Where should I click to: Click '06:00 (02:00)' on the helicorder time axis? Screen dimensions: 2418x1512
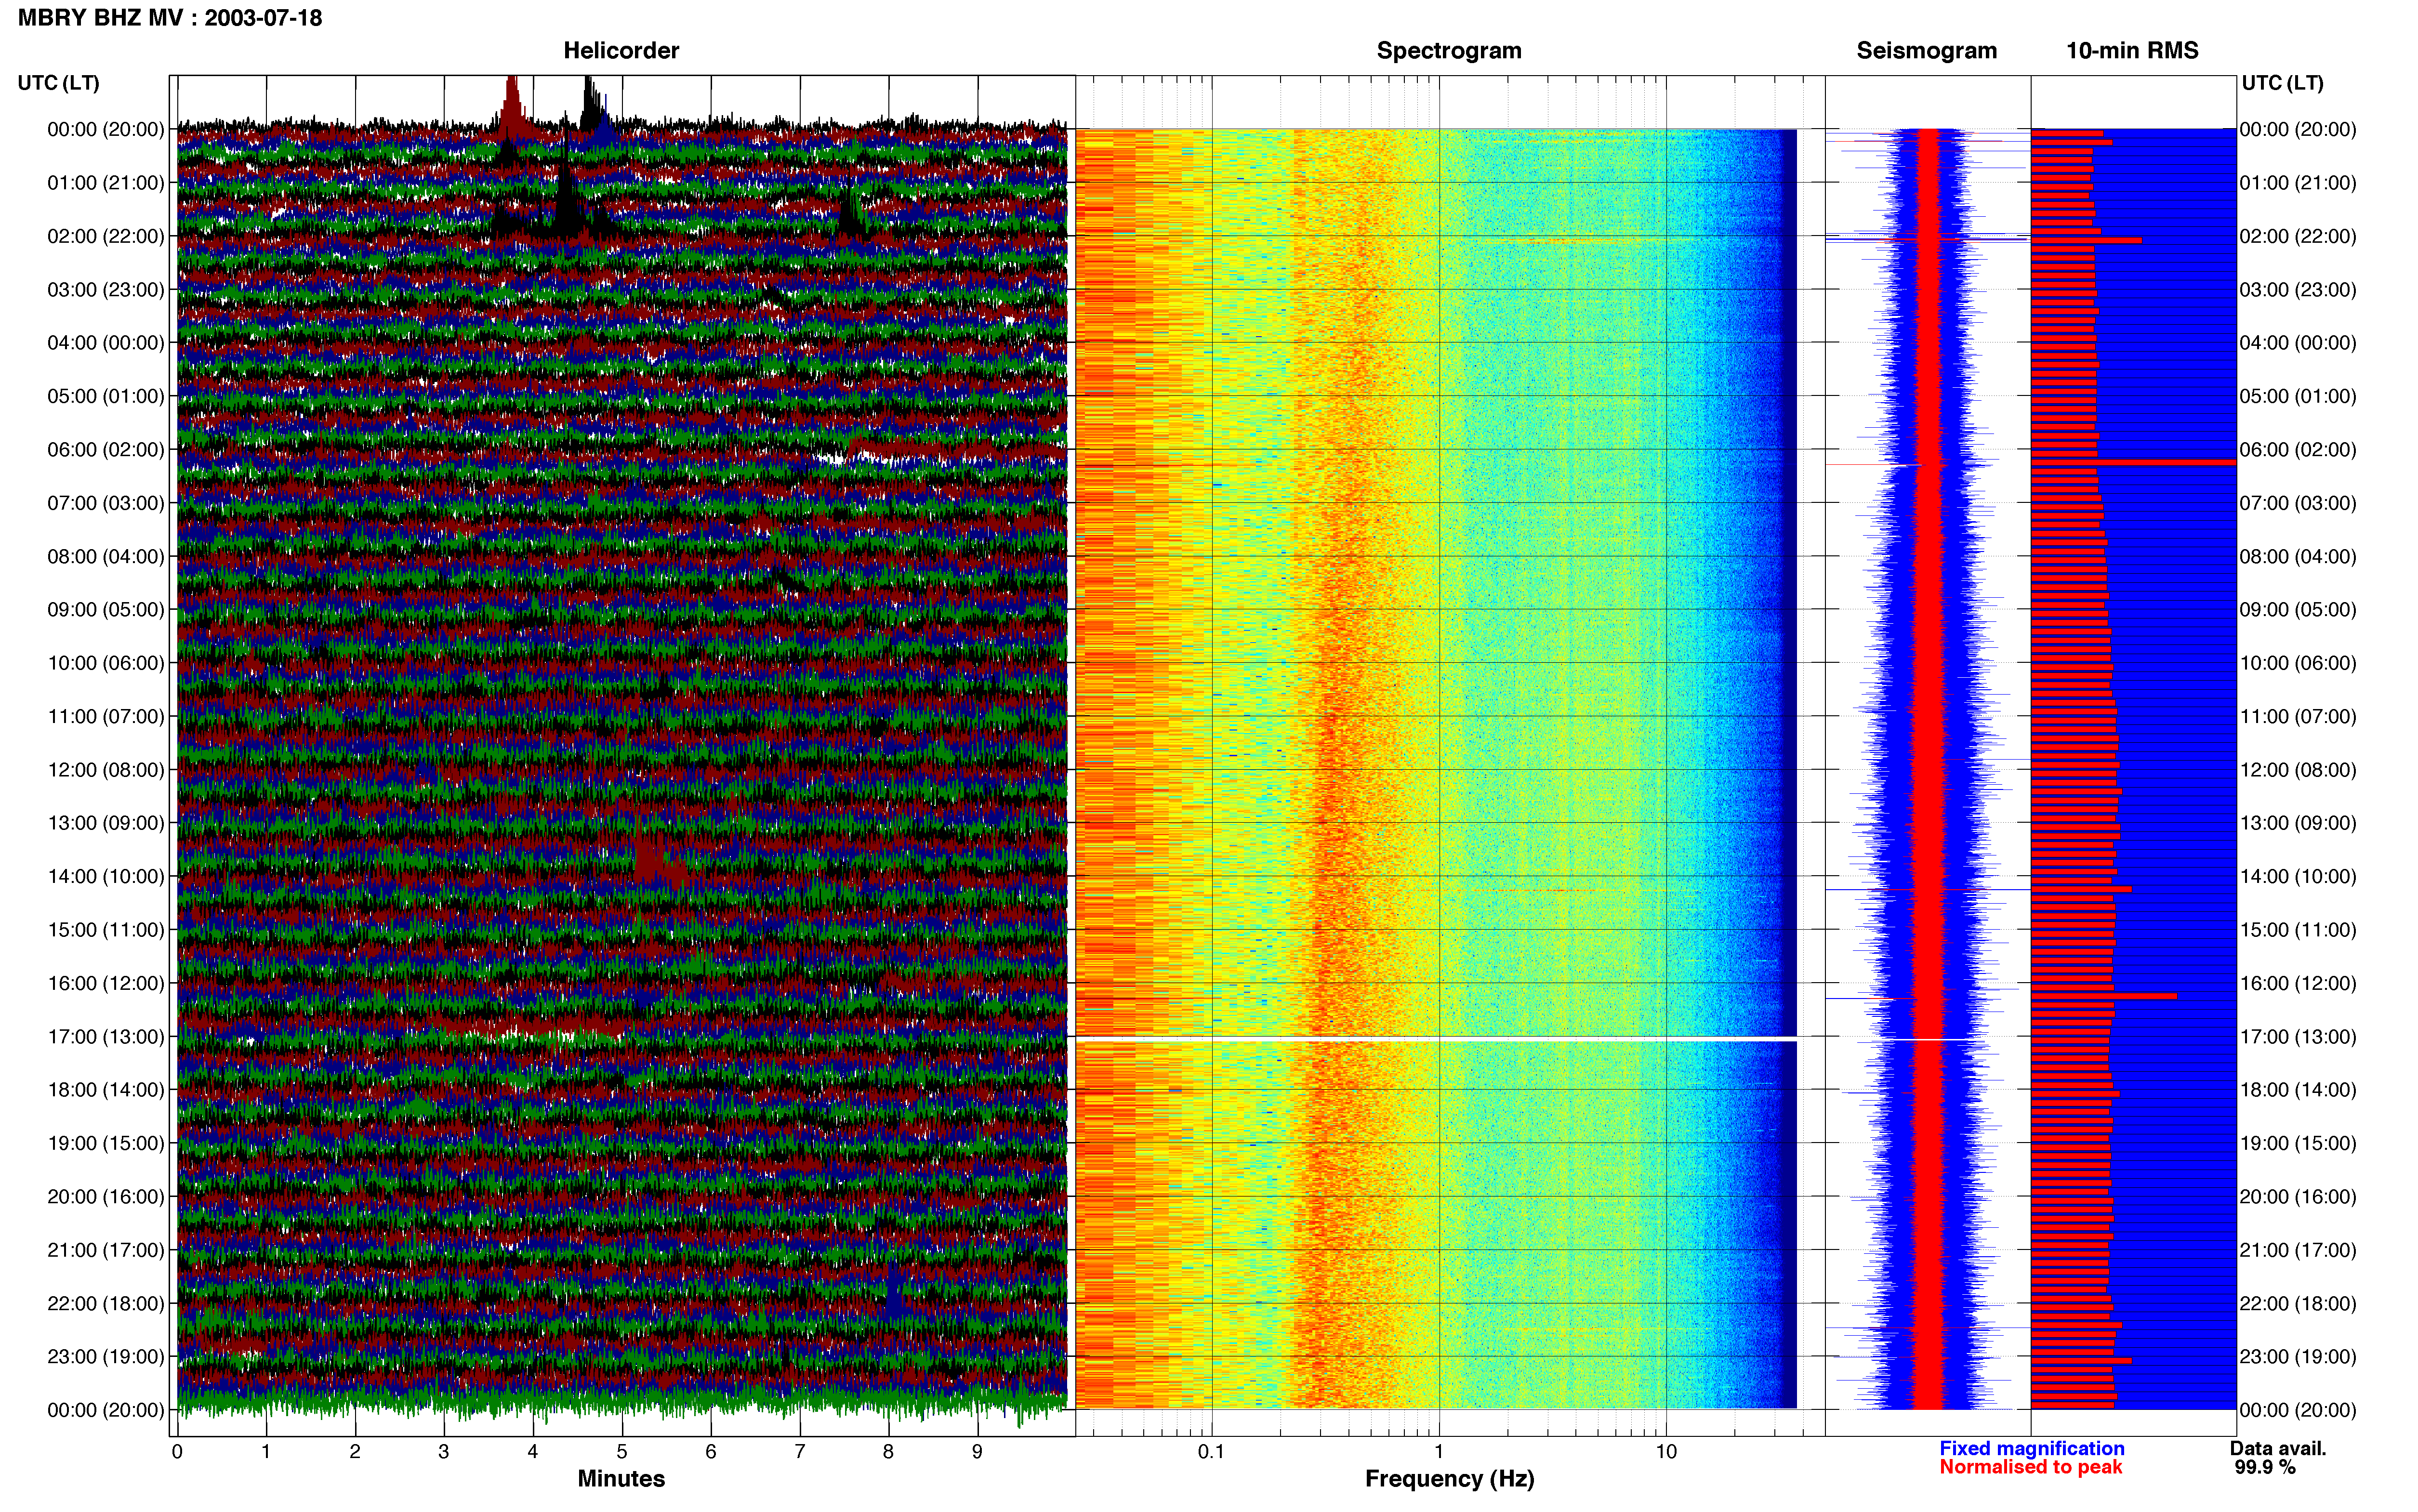click(106, 450)
